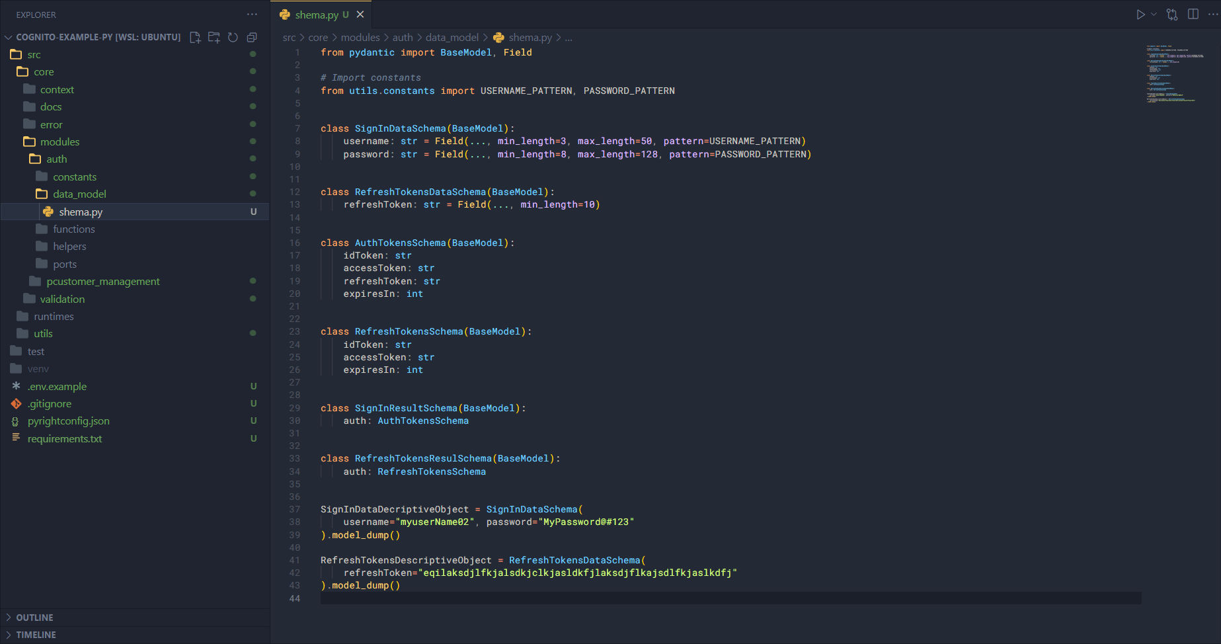Viewport: 1221px width, 644px height.
Task: Click data_model in the breadcrumb path
Action: click(452, 38)
